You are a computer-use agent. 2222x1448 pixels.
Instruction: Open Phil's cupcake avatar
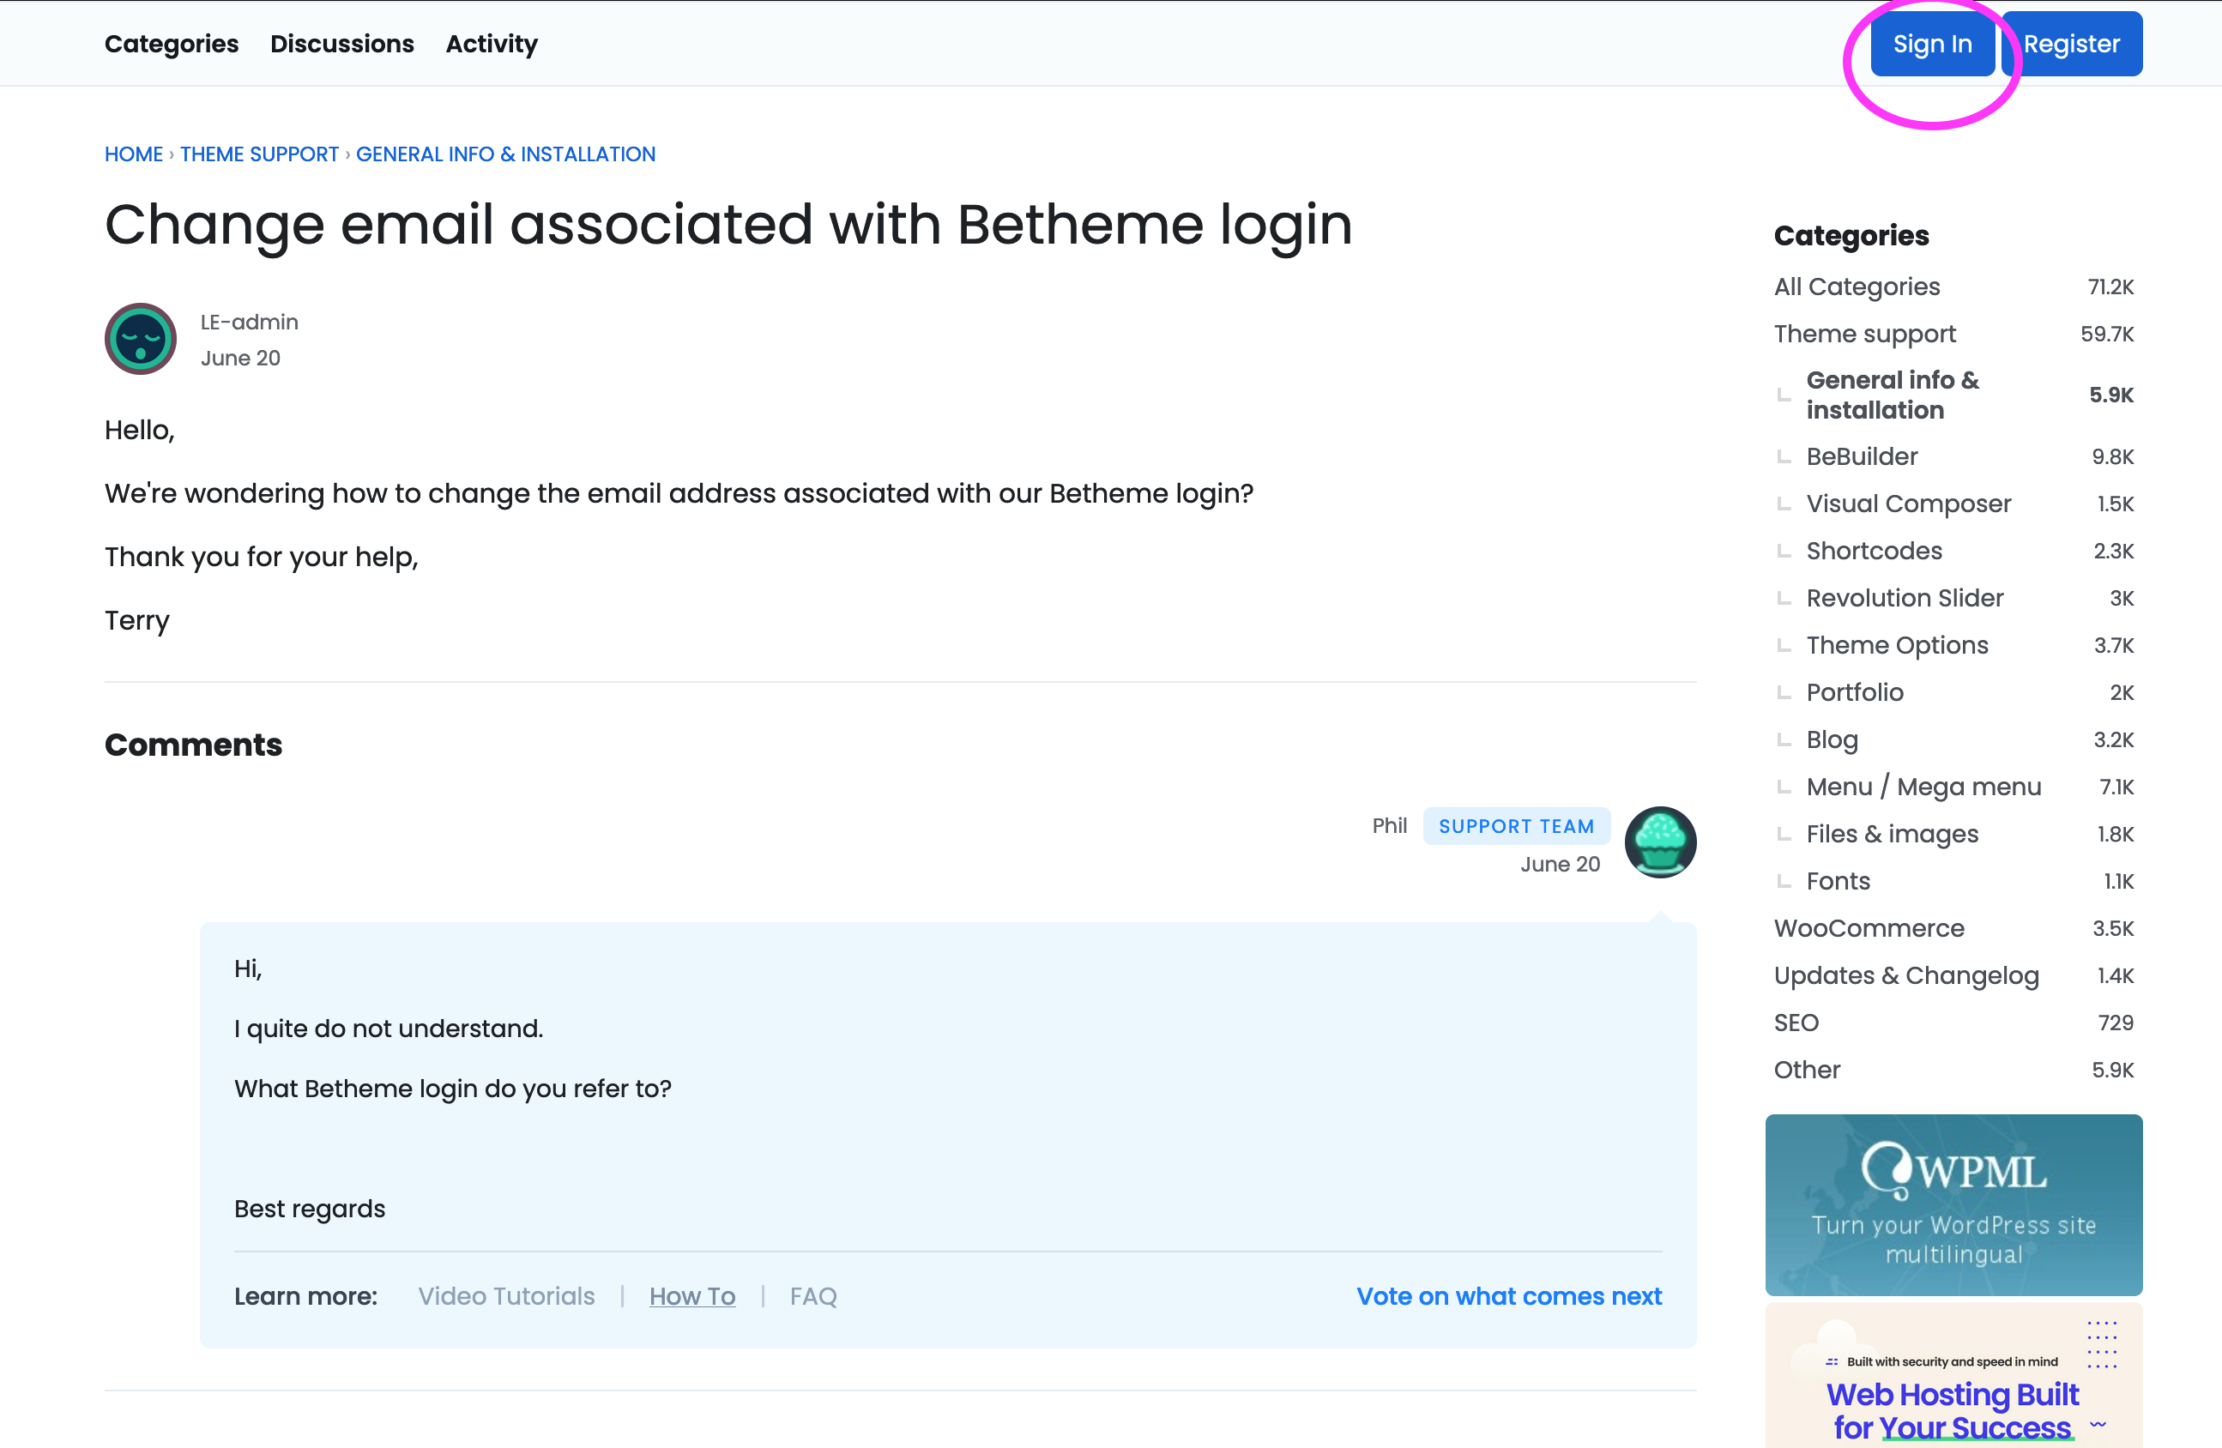pos(1660,842)
